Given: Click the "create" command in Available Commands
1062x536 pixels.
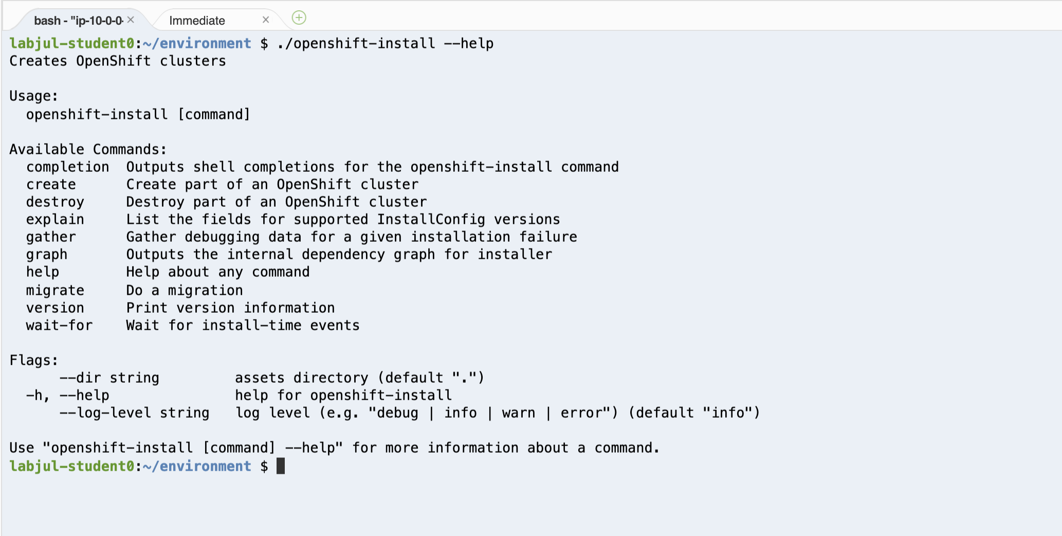Looking at the screenshot, I should click(x=51, y=184).
